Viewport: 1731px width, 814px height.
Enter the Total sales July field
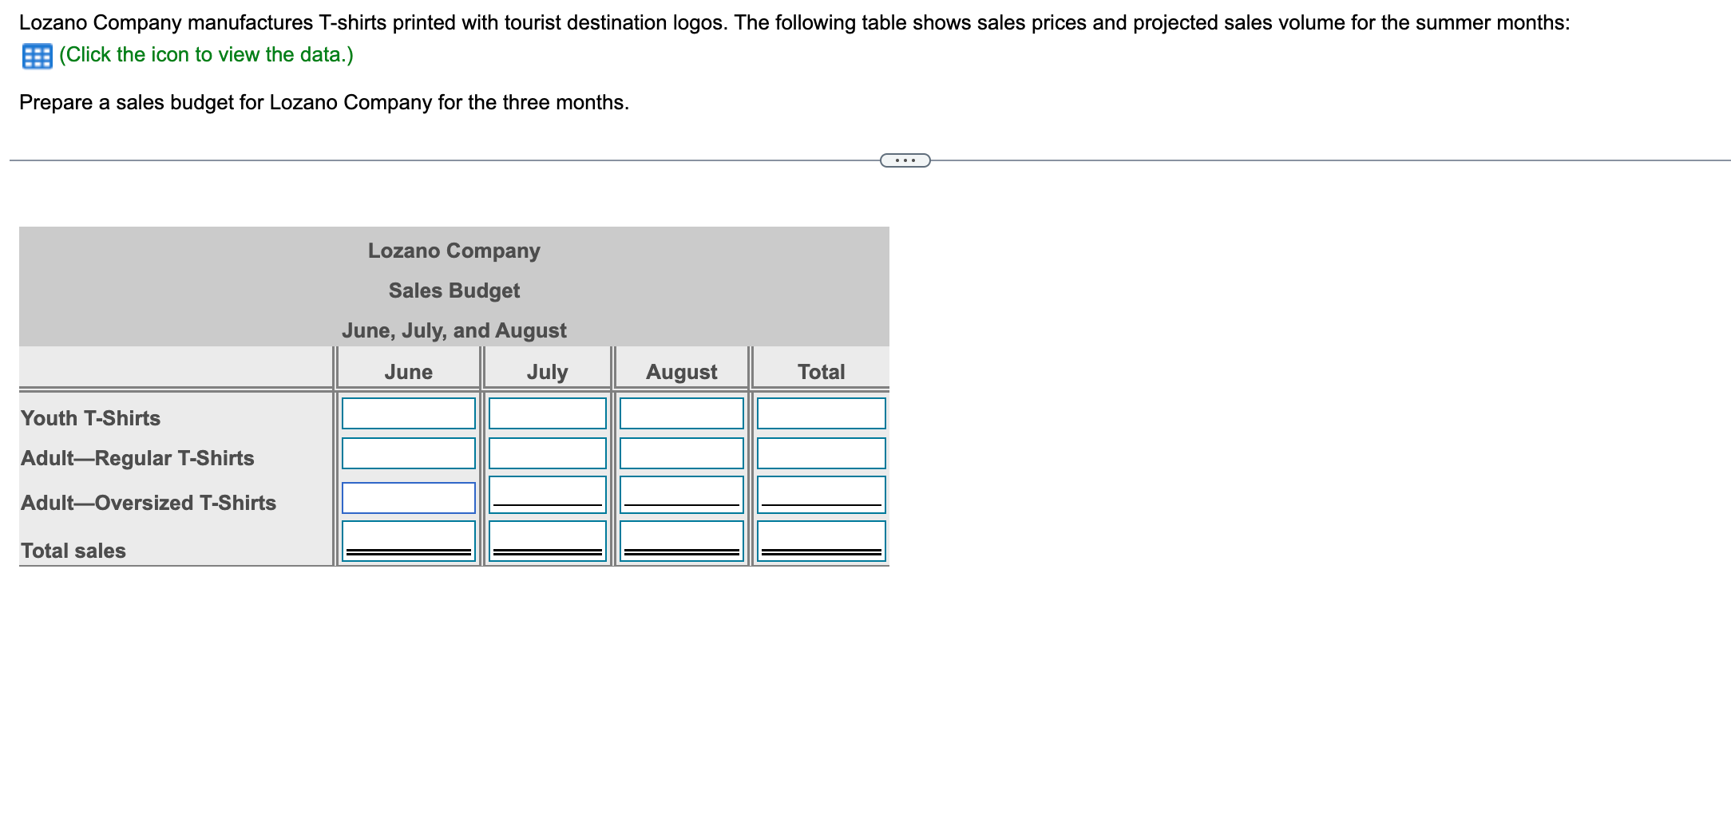547,541
